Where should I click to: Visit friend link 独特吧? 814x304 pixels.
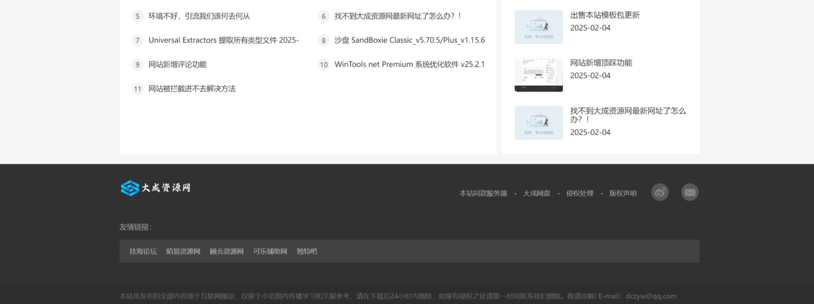tap(307, 251)
